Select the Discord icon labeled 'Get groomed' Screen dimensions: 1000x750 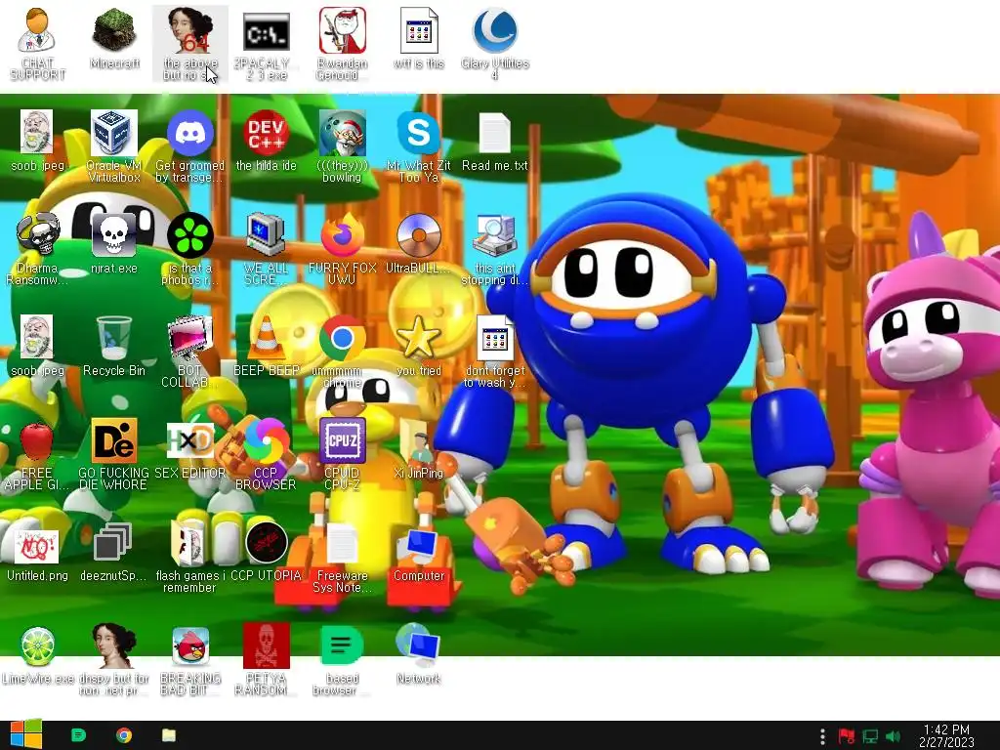pos(190,133)
